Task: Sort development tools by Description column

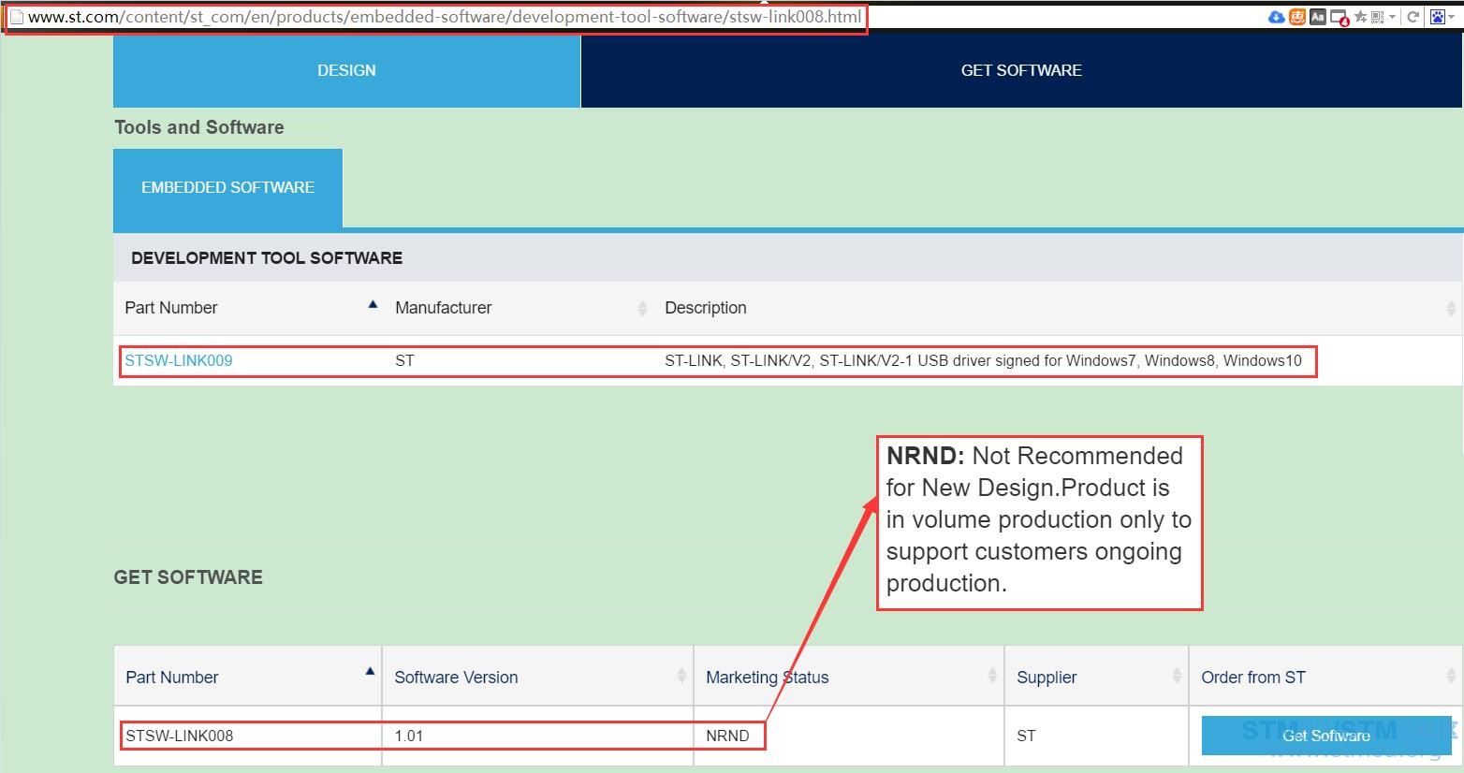Action: [x=1058, y=308]
